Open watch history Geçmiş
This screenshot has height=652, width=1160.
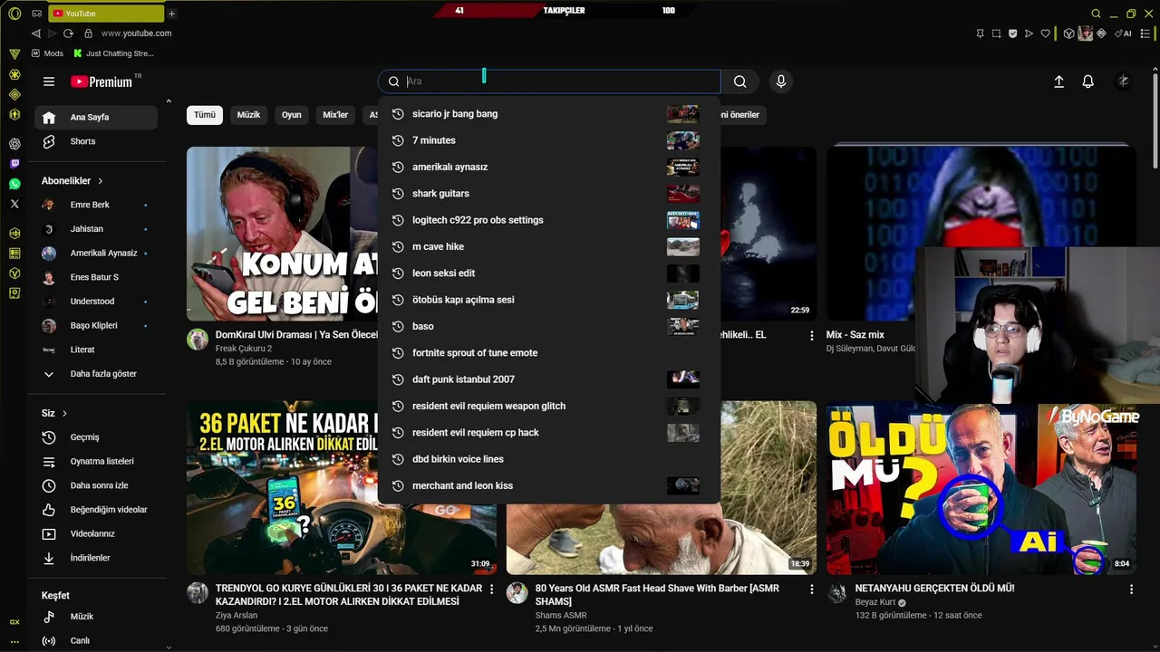96,437
